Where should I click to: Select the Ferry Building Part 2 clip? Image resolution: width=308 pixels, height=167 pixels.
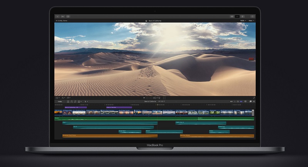(79, 113)
